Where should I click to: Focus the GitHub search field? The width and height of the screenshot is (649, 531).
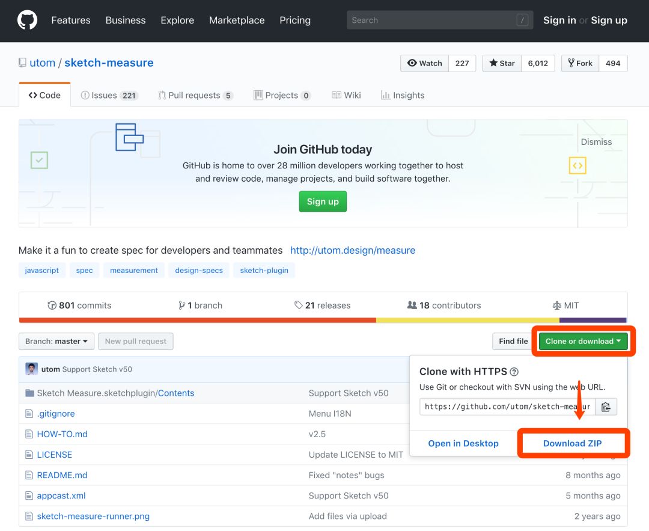pos(439,20)
